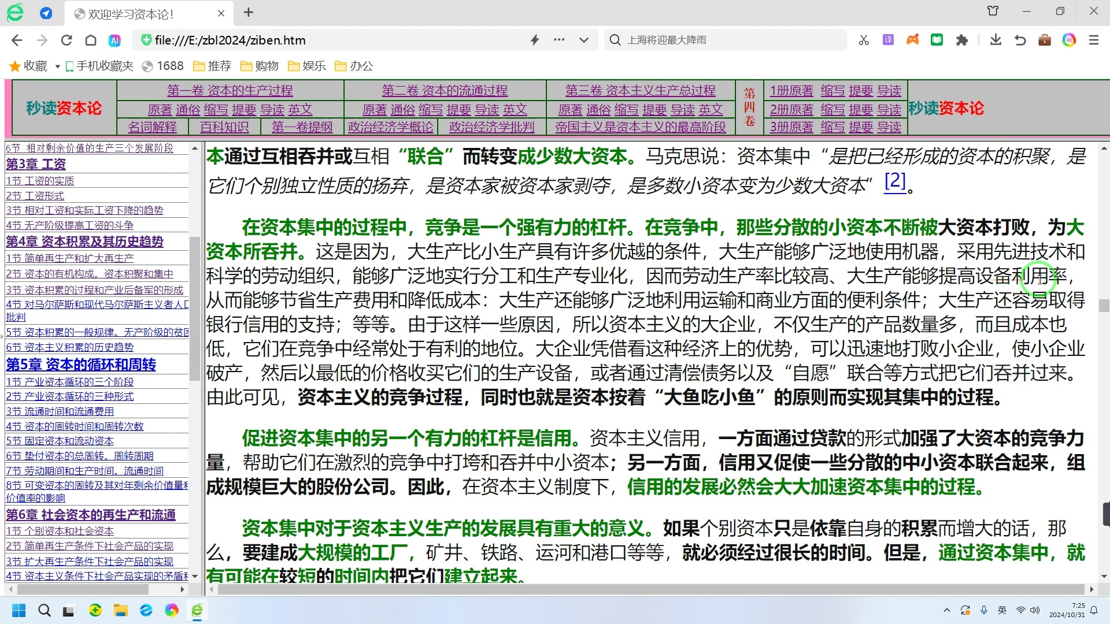This screenshot has width=1110, height=624.
Task: Open File Explorer from taskbar
Action: (x=120, y=610)
